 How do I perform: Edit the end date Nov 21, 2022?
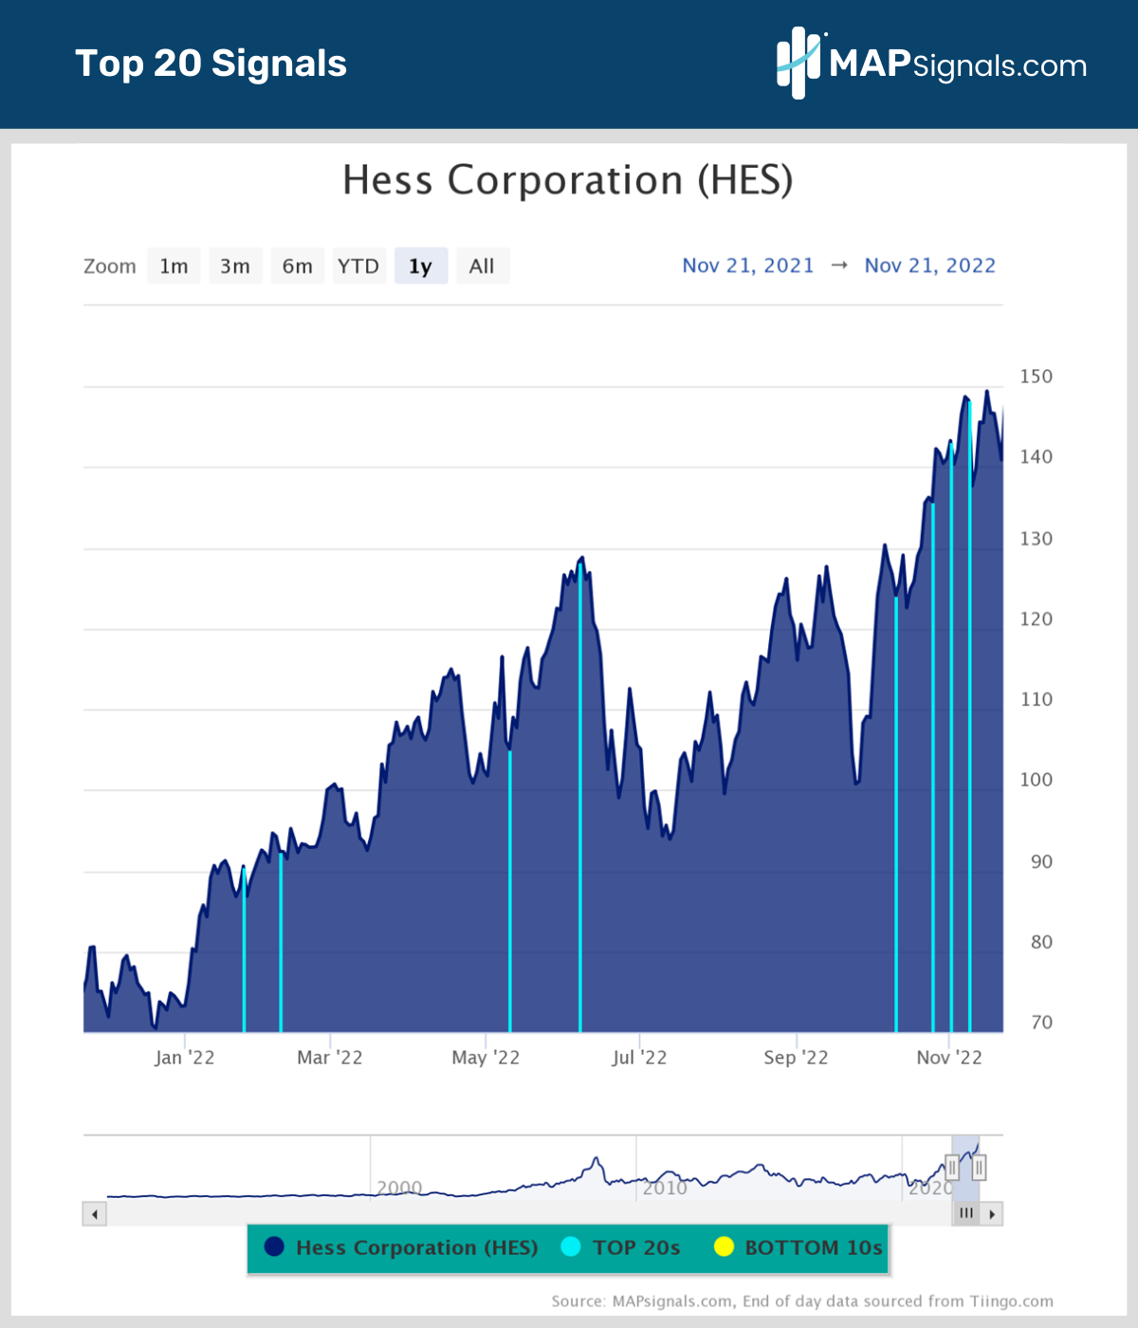pyautogui.click(x=930, y=266)
